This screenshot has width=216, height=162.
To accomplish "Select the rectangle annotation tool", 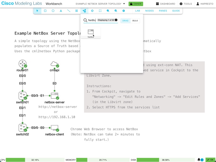I will pyautogui.click(x=45, y=11).
